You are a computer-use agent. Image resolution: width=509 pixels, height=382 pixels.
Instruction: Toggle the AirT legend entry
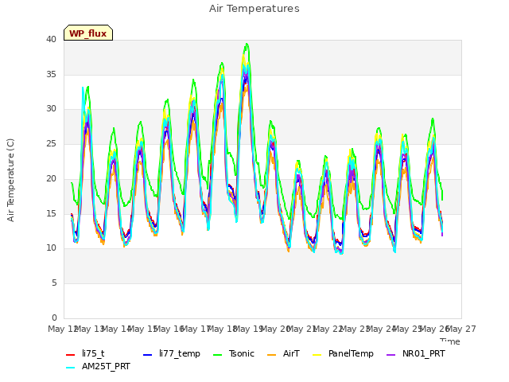pos(283,353)
